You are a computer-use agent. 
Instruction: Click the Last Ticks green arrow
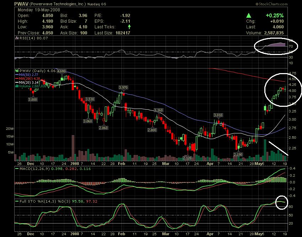(129, 27)
